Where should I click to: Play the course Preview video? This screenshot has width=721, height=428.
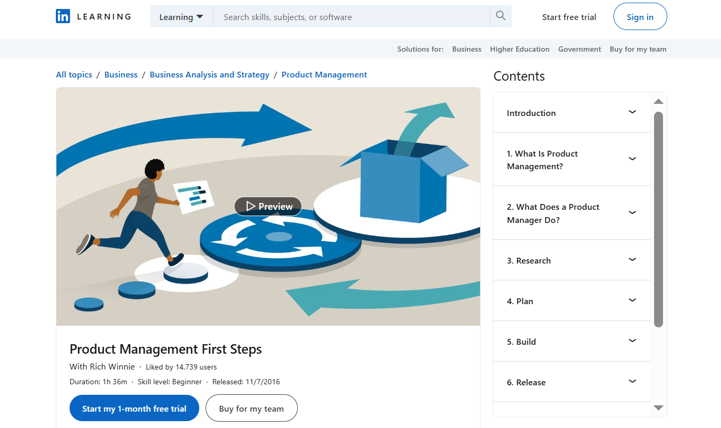point(268,206)
